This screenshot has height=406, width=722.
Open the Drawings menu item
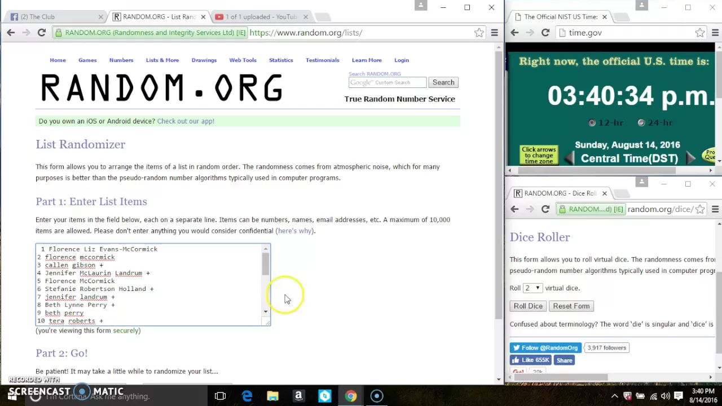click(204, 60)
